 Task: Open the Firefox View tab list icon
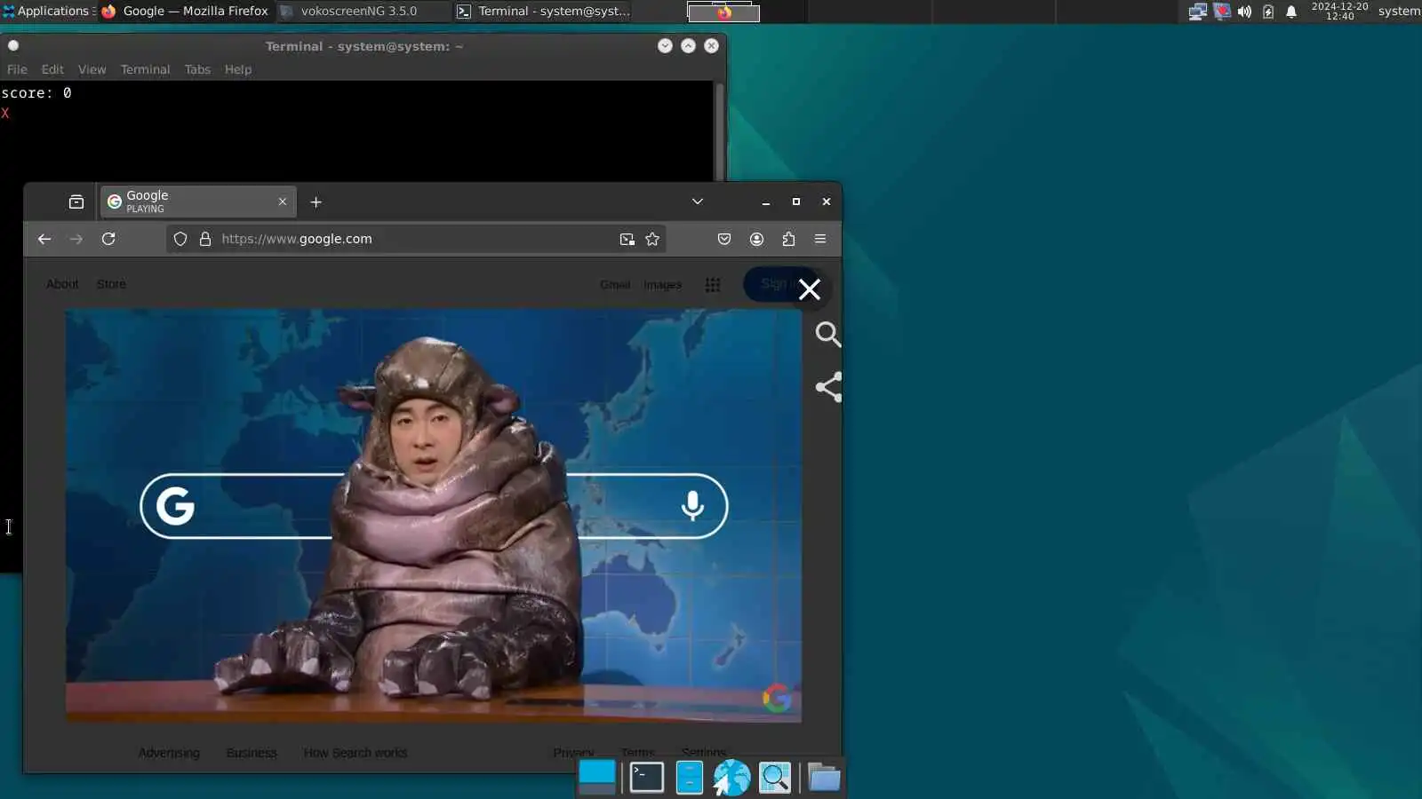(x=76, y=202)
